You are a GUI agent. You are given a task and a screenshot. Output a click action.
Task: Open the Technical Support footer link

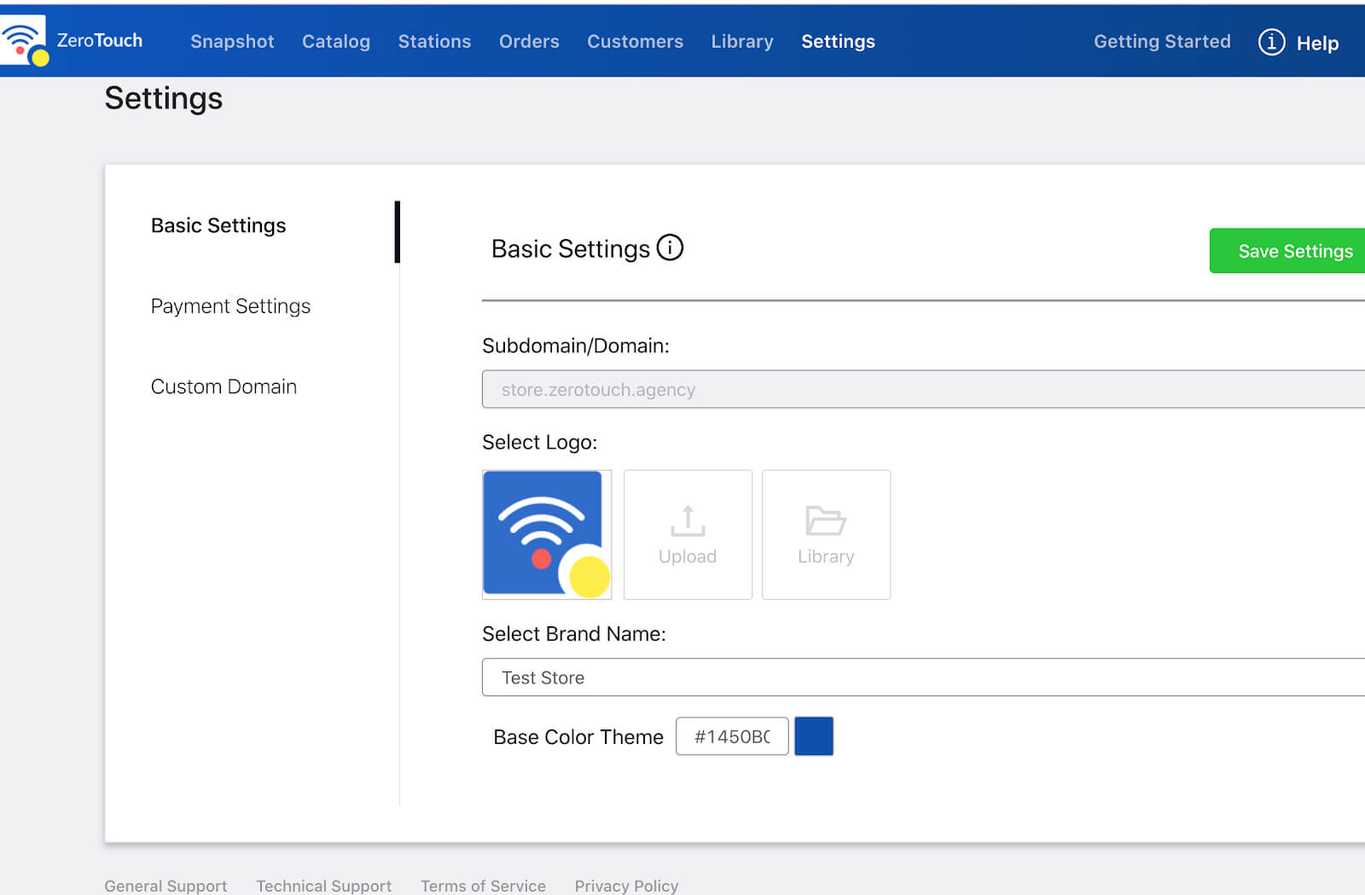coord(324,886)
